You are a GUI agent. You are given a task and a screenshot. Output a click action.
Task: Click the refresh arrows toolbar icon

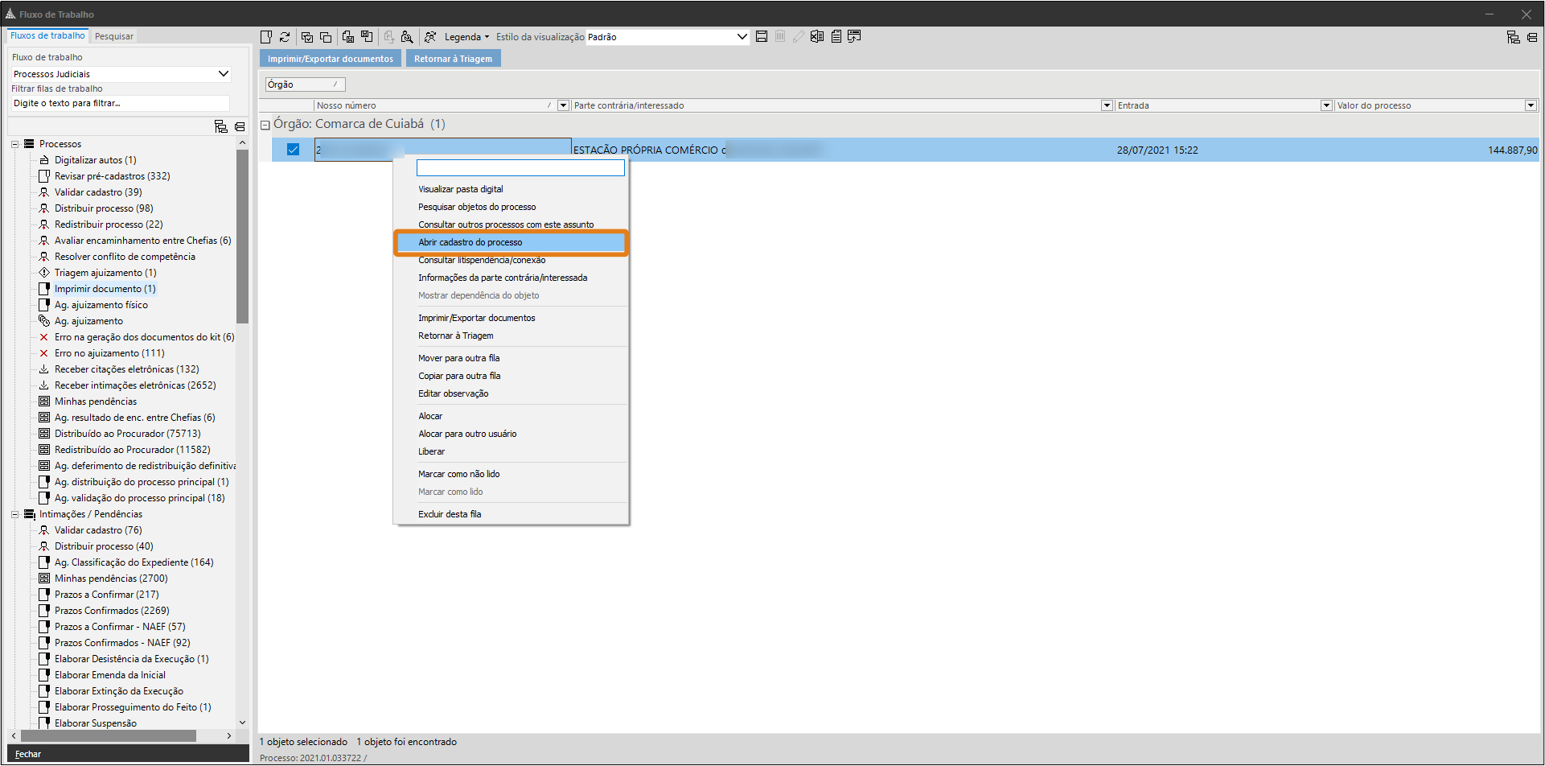point(285,37)
